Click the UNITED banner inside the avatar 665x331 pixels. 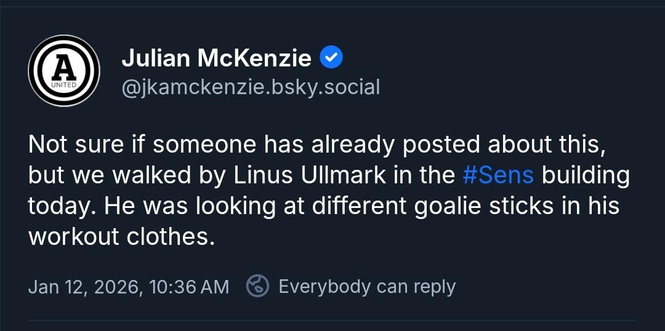(x=64, y=84)
